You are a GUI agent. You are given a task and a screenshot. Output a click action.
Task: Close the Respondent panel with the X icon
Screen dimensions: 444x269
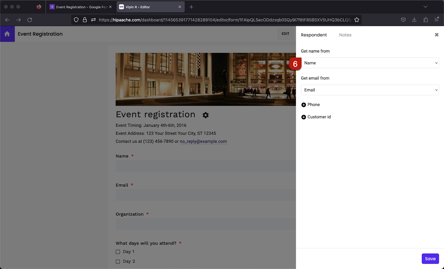(x=437, y=35)
